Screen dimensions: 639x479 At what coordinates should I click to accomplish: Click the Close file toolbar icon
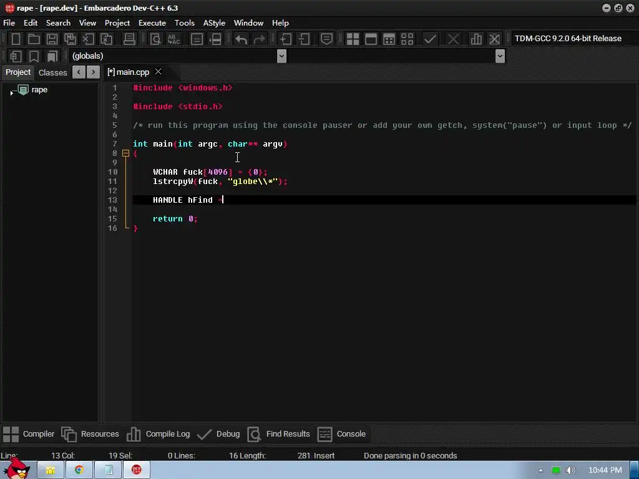(88, 39)
